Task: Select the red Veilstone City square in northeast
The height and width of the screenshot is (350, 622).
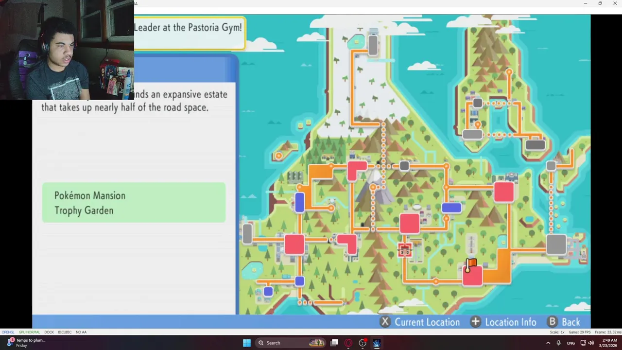Action: click(504, 192)
